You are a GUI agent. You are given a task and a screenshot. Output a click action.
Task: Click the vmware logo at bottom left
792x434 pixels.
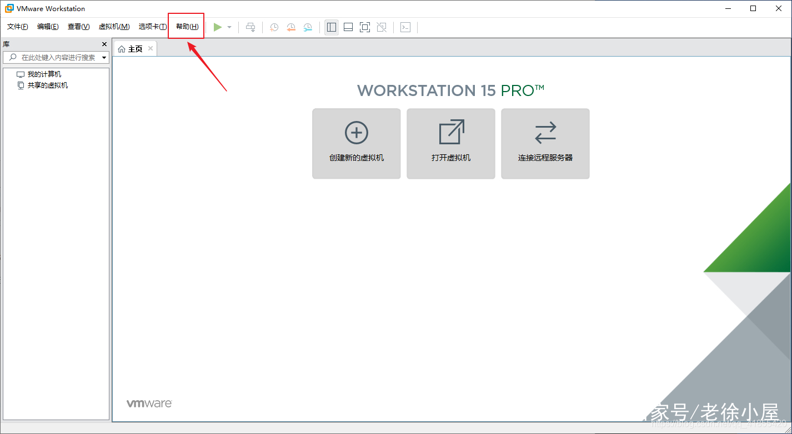click(149, 403)
